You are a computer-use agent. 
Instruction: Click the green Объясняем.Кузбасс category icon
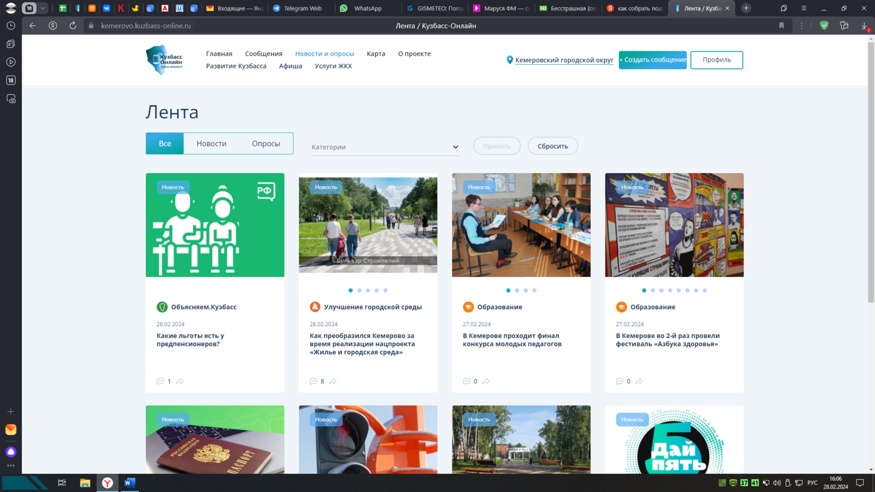click(x=162, y=307)
